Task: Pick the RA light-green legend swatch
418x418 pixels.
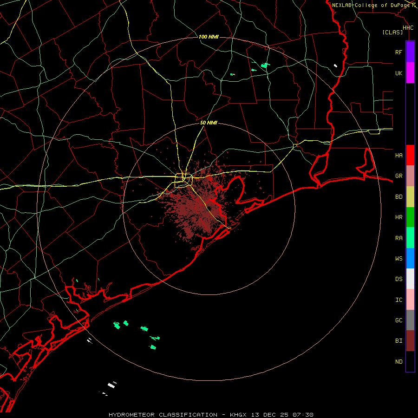Action: (x=410, y=238)
